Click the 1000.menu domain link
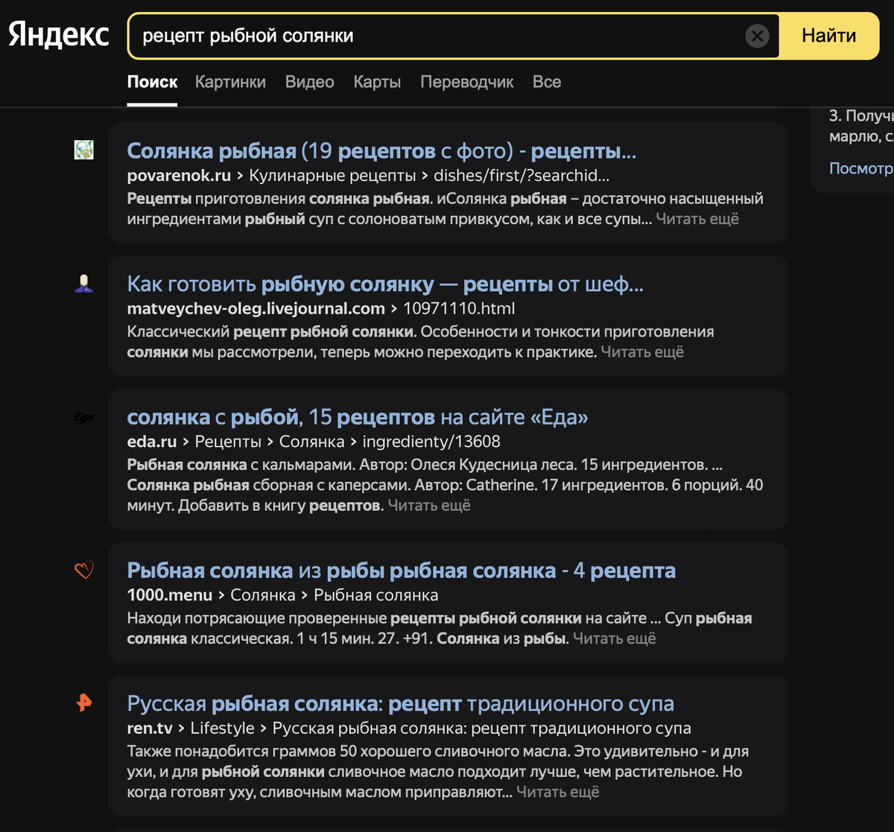This screenshot has width=894, height=832. [170, 595]
